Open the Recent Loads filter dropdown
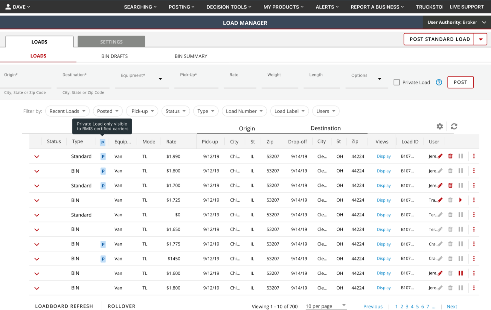The image size is (491, 310). click(68, 111)
